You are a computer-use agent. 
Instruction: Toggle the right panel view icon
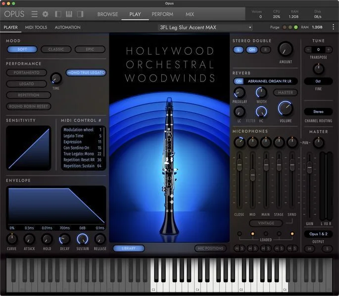point(80,14)
